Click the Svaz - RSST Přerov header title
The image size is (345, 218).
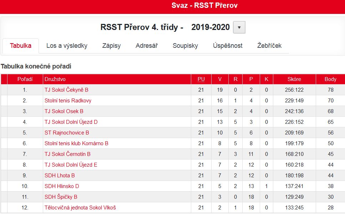tap(205, 5)
